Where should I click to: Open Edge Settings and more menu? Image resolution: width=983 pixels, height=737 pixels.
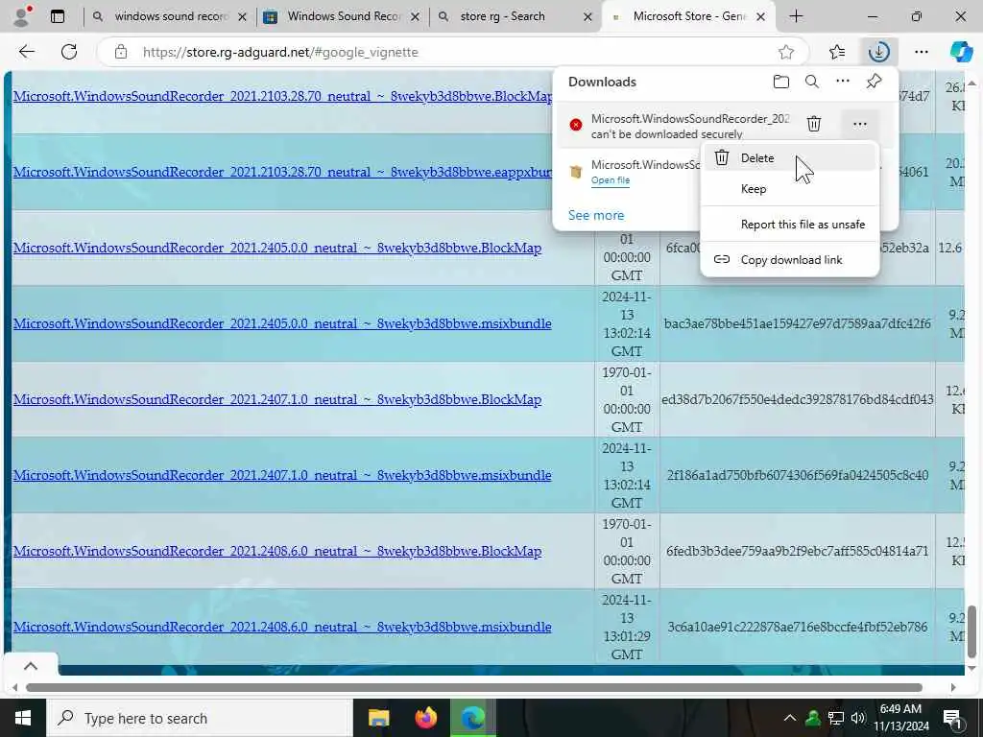point(921,52)
